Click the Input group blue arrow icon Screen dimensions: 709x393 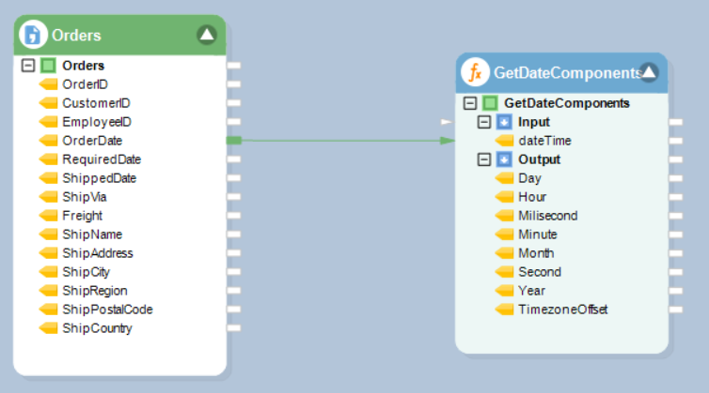pos(504,122)
